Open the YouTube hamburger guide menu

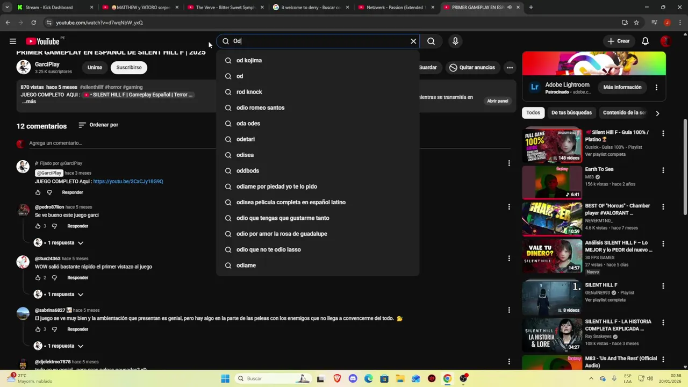12,41
